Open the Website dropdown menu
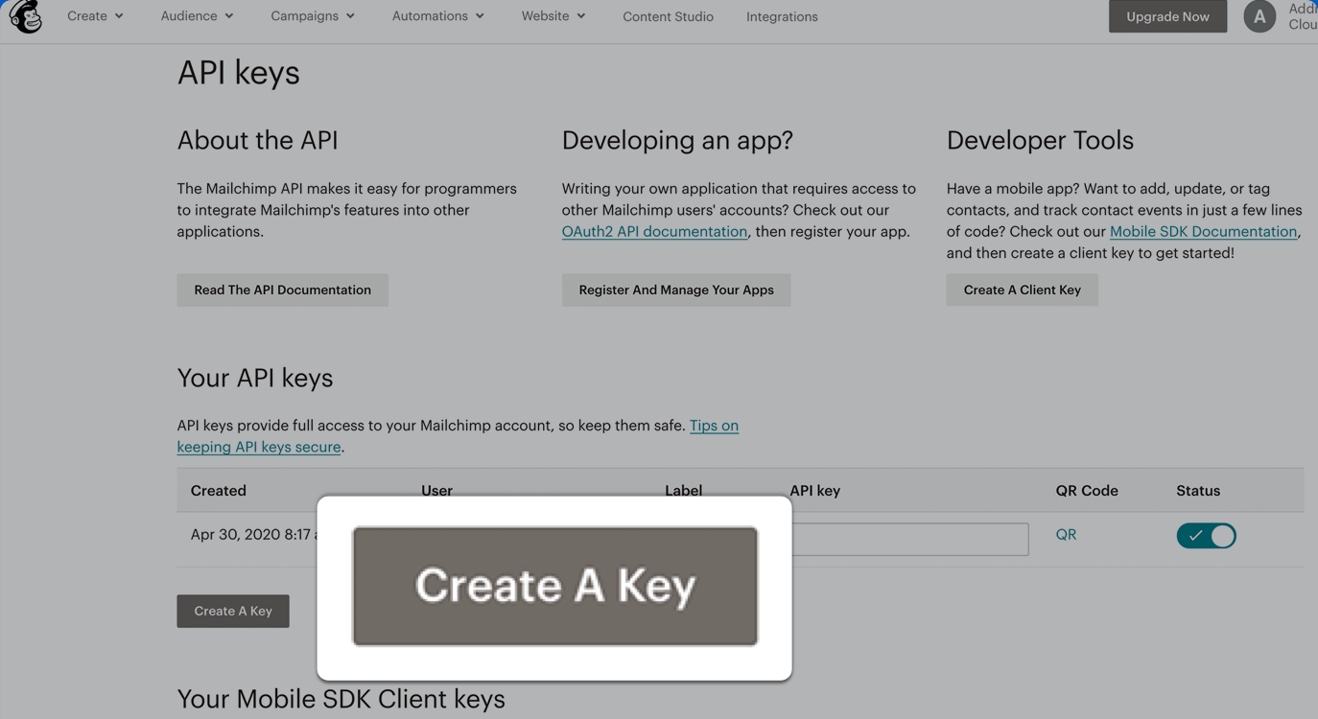 pos(553,16)
